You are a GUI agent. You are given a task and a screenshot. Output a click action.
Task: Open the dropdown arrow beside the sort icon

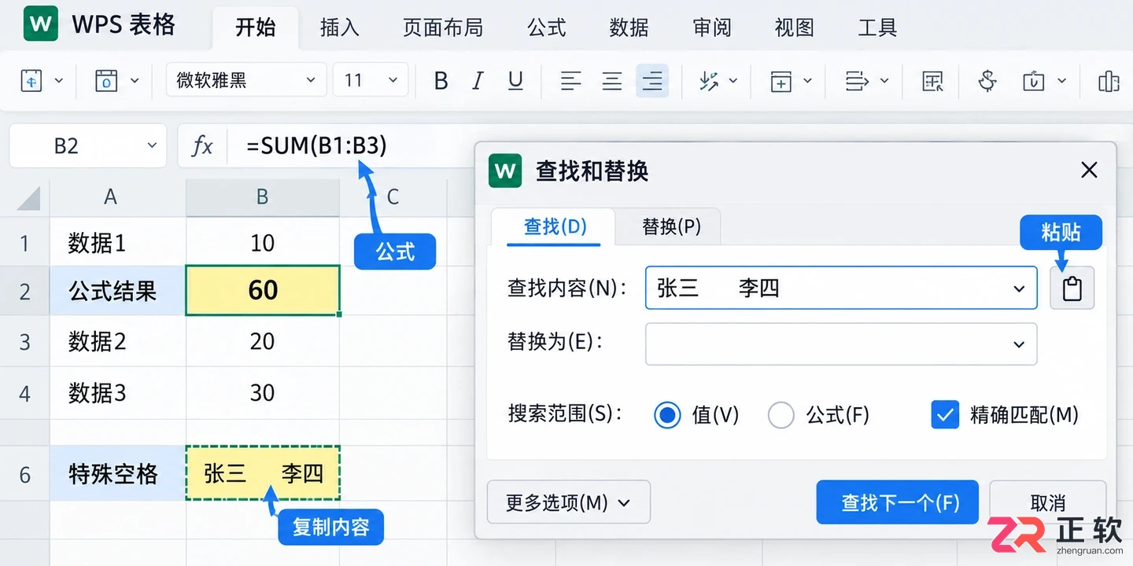[x=733, y=80]
